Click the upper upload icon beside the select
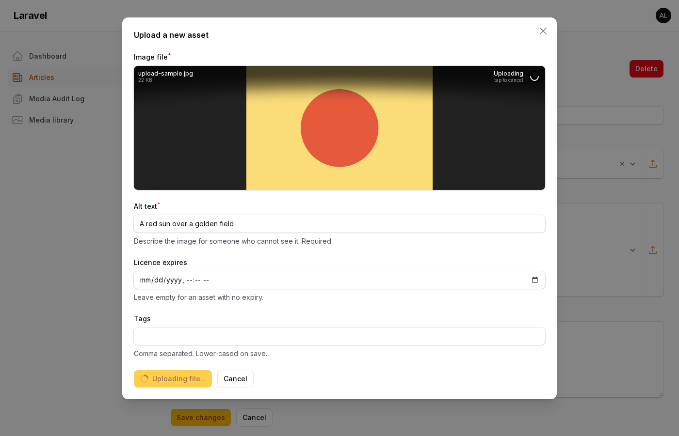Screen dimensions: 679x436 pos(653,164)
